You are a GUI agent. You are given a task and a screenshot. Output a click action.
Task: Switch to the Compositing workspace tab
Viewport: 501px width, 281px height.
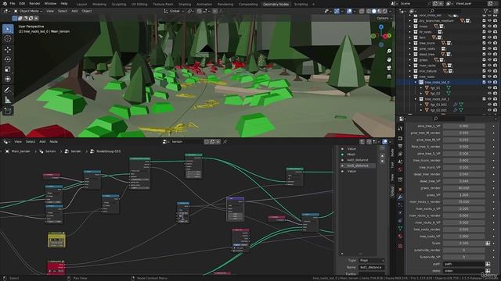point(248,5)
